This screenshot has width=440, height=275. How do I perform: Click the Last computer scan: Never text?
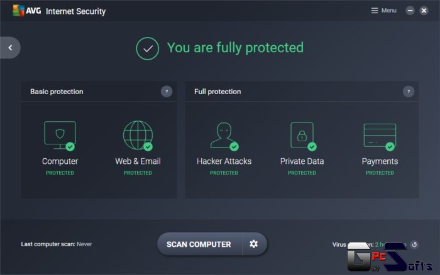(x=57, y=244)
